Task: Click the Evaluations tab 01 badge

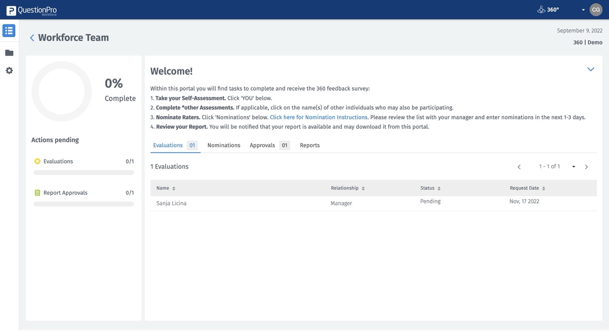Action: point(192,145)
